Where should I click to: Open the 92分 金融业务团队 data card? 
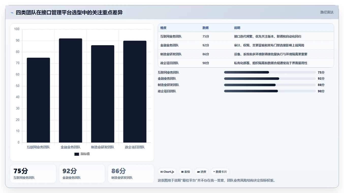coord(82,173)
